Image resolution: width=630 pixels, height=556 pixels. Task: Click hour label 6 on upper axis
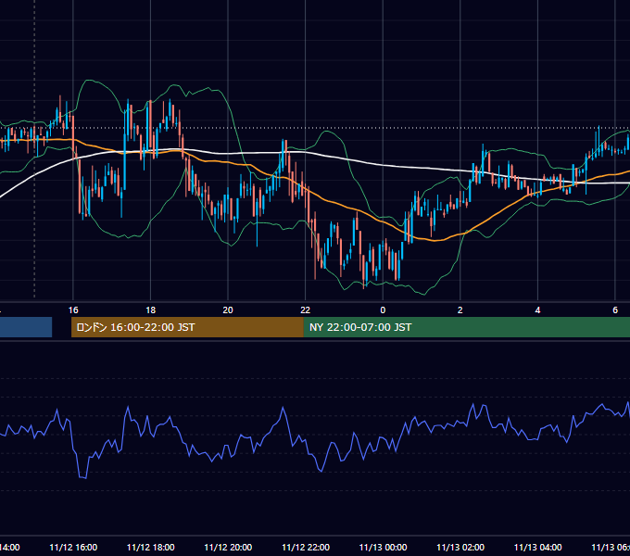click(x=615, y=310)
